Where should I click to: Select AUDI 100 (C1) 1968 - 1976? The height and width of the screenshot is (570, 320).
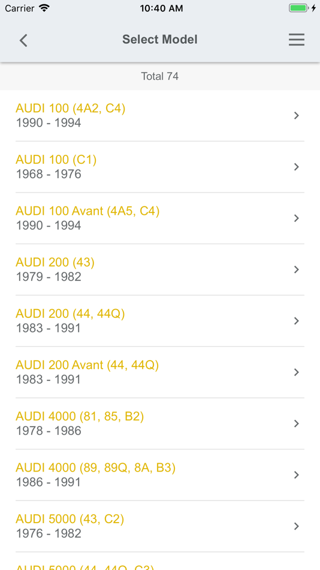[160, 167]
